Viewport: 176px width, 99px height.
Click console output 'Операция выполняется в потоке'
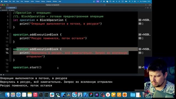(x=34, y=78)
